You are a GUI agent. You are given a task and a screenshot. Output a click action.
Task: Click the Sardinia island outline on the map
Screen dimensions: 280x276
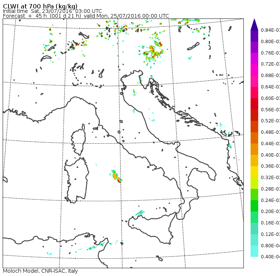(x=77, y=181)
